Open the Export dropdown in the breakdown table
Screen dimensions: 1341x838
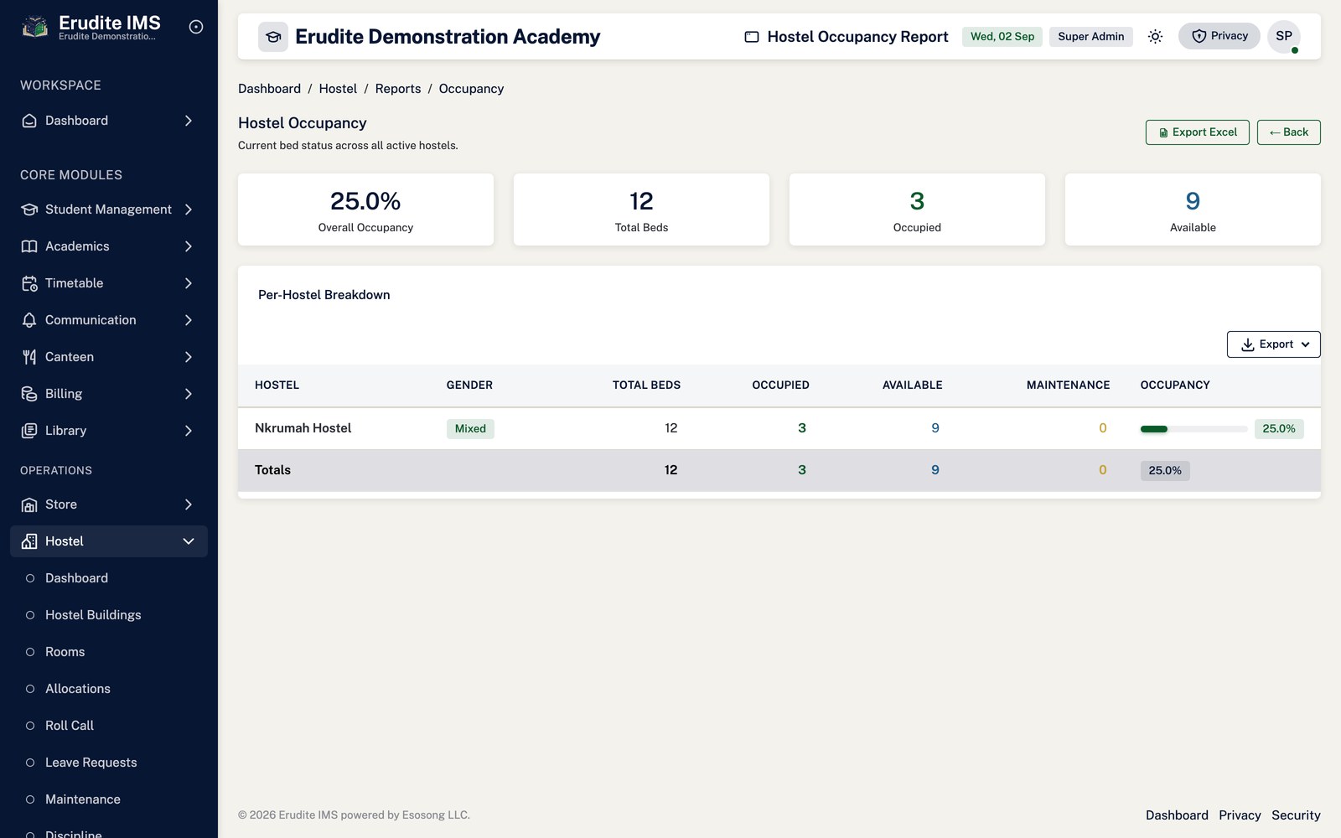tap(1273, 344)
